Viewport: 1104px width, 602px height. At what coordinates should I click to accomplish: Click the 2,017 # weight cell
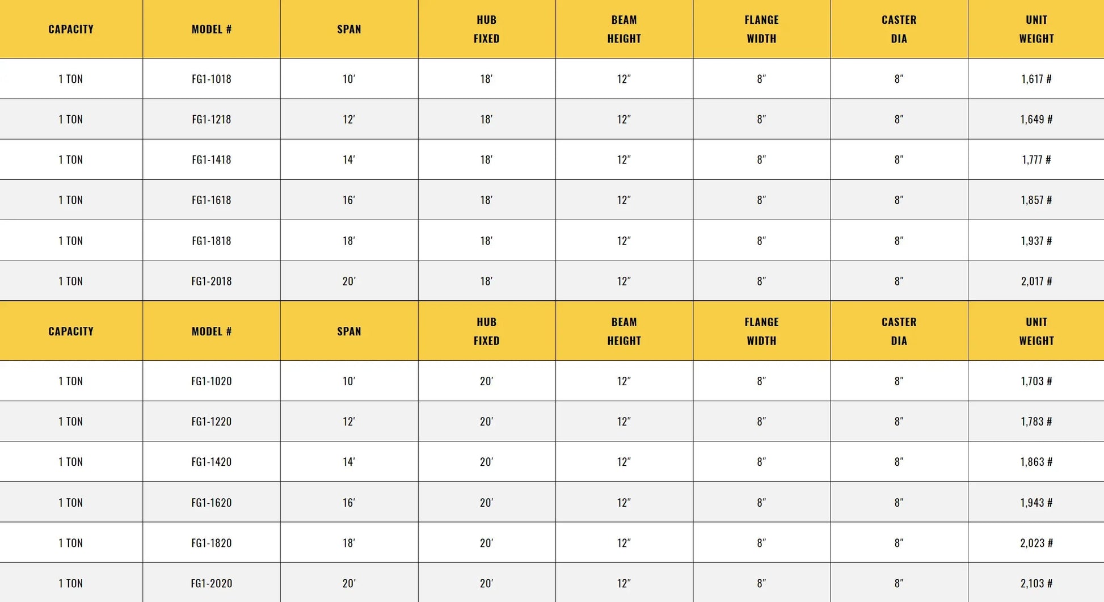pos(1036,281)
